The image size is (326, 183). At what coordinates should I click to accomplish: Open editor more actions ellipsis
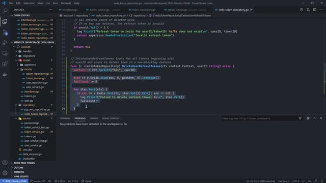point(321,10)
